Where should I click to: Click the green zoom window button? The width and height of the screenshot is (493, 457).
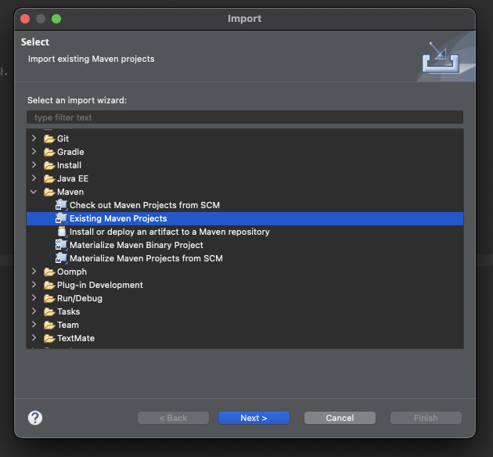pyautogui.click(x=56, y=19)
